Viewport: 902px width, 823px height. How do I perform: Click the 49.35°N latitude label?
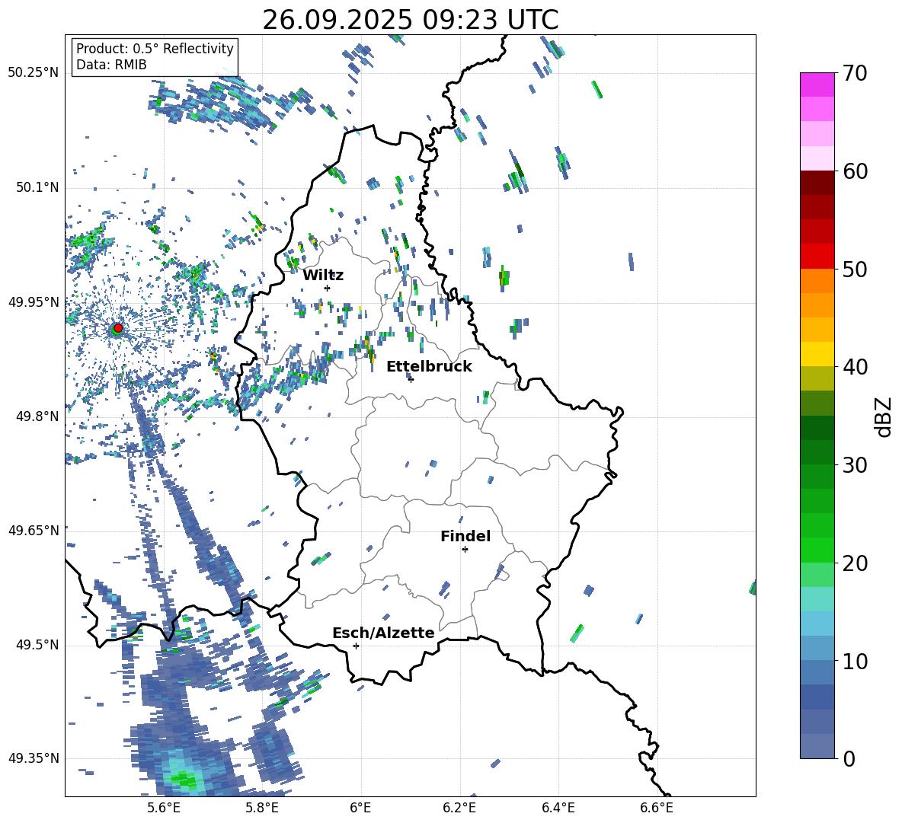coord(34,758)
